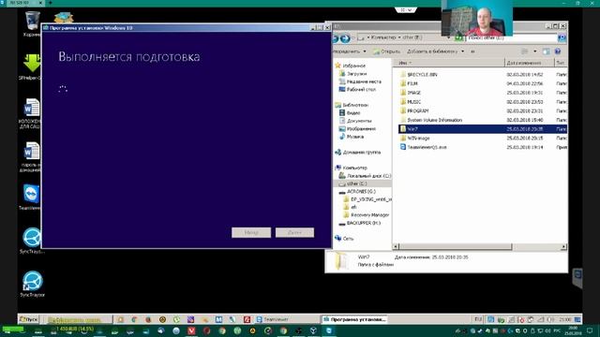Click the Forward arrow in Explorer window

click(x=345, y=38)
